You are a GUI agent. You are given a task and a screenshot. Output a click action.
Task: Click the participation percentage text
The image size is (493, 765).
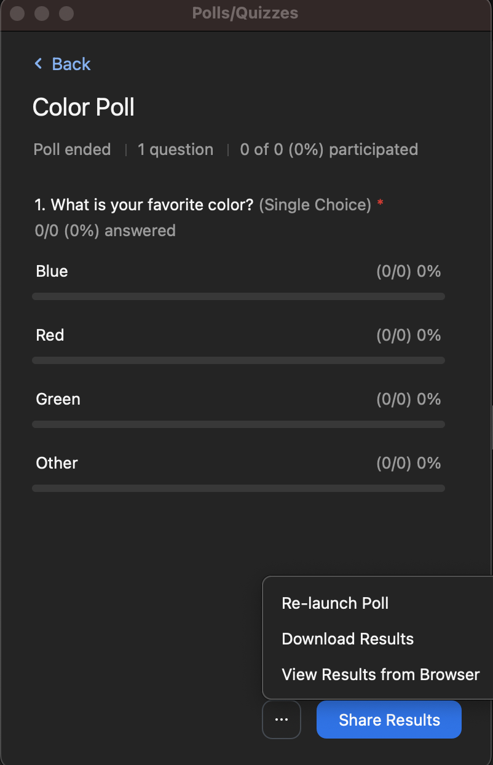329,149
